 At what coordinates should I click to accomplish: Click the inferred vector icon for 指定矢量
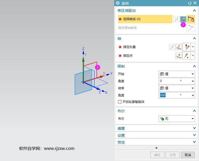[187, 47]
